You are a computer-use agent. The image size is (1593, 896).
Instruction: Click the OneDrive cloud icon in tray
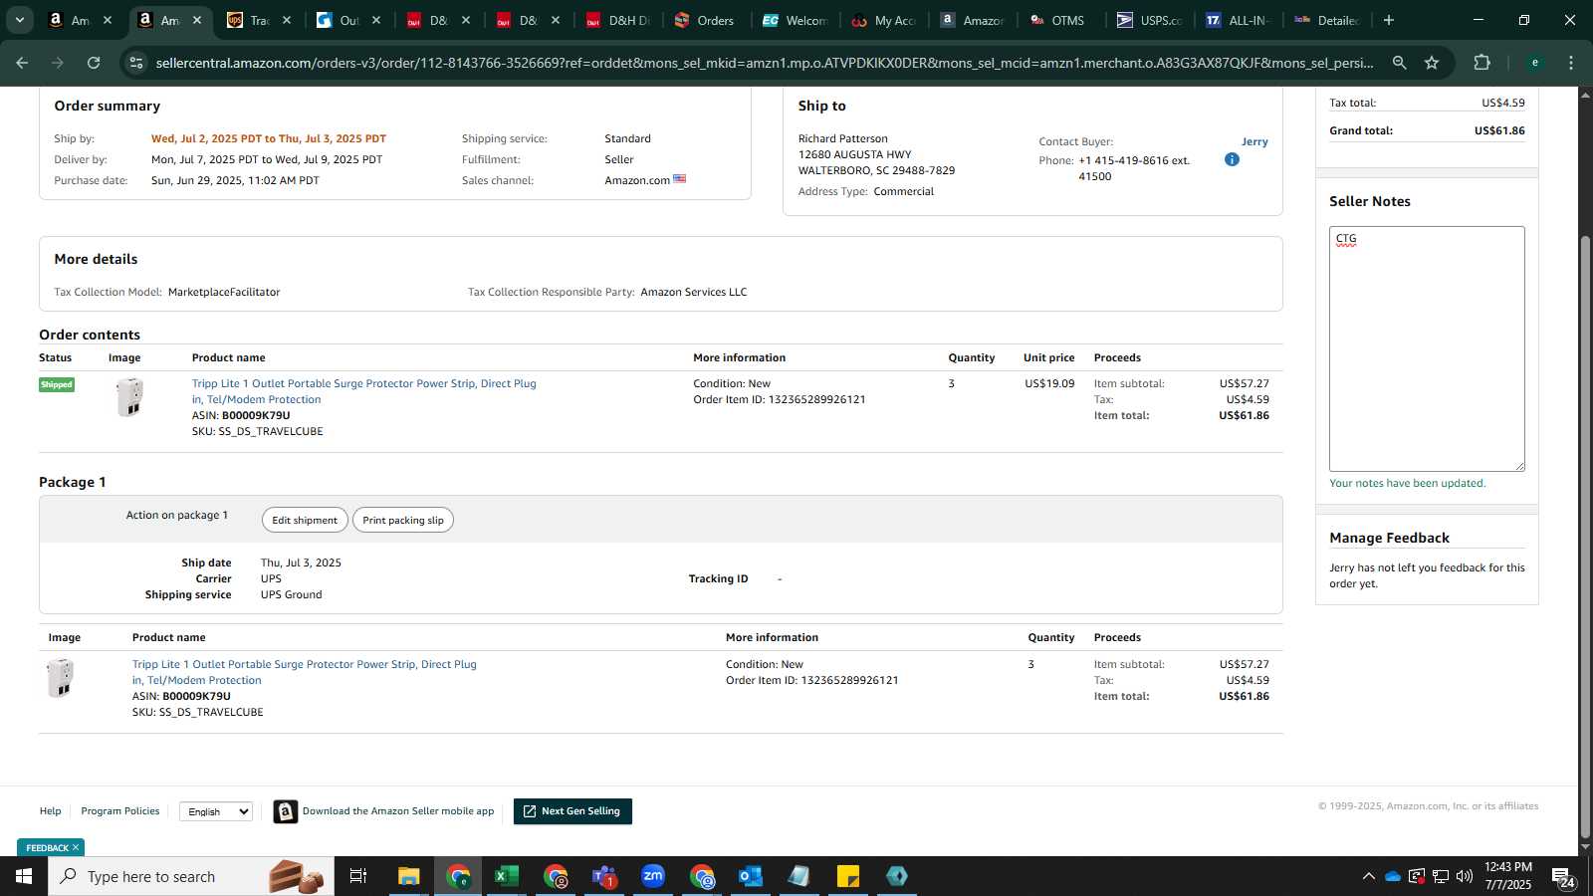1393,876
